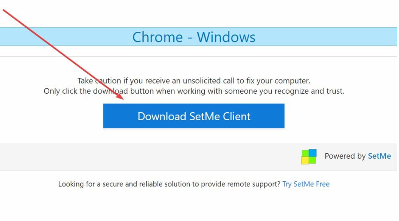
Task: Click the red arrow's tail end
Action: point(4,11)
